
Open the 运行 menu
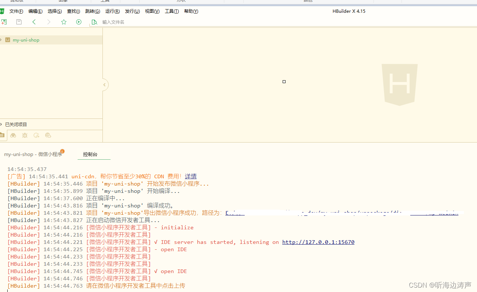[112, 11]
